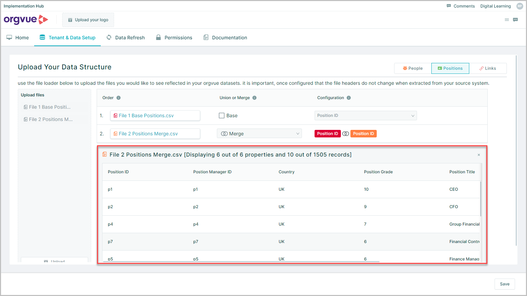
Task: Open the hamburger menu icon
Action: pos(507,20)
